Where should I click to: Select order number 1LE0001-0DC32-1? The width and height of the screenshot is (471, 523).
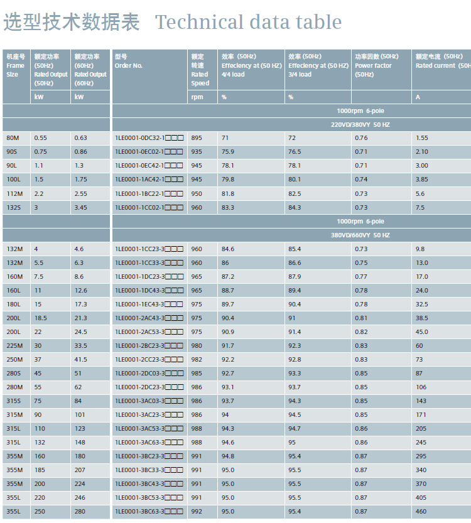(149, 137)
